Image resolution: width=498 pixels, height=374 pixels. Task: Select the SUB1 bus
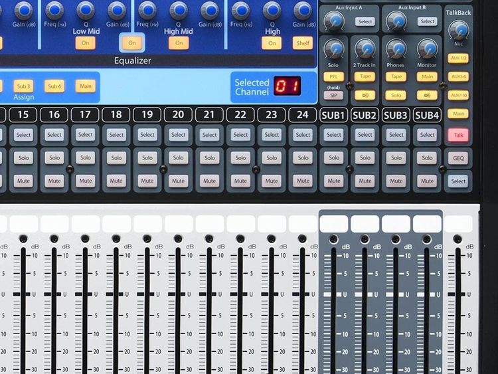click(334, 135)
